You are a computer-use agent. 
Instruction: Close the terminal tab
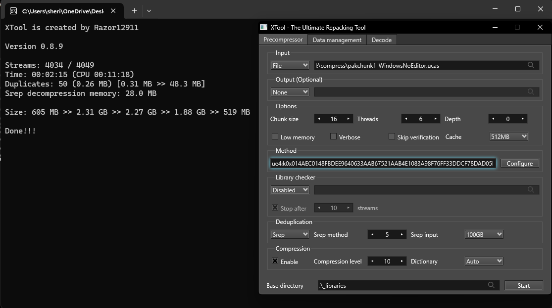click(113, 11)
